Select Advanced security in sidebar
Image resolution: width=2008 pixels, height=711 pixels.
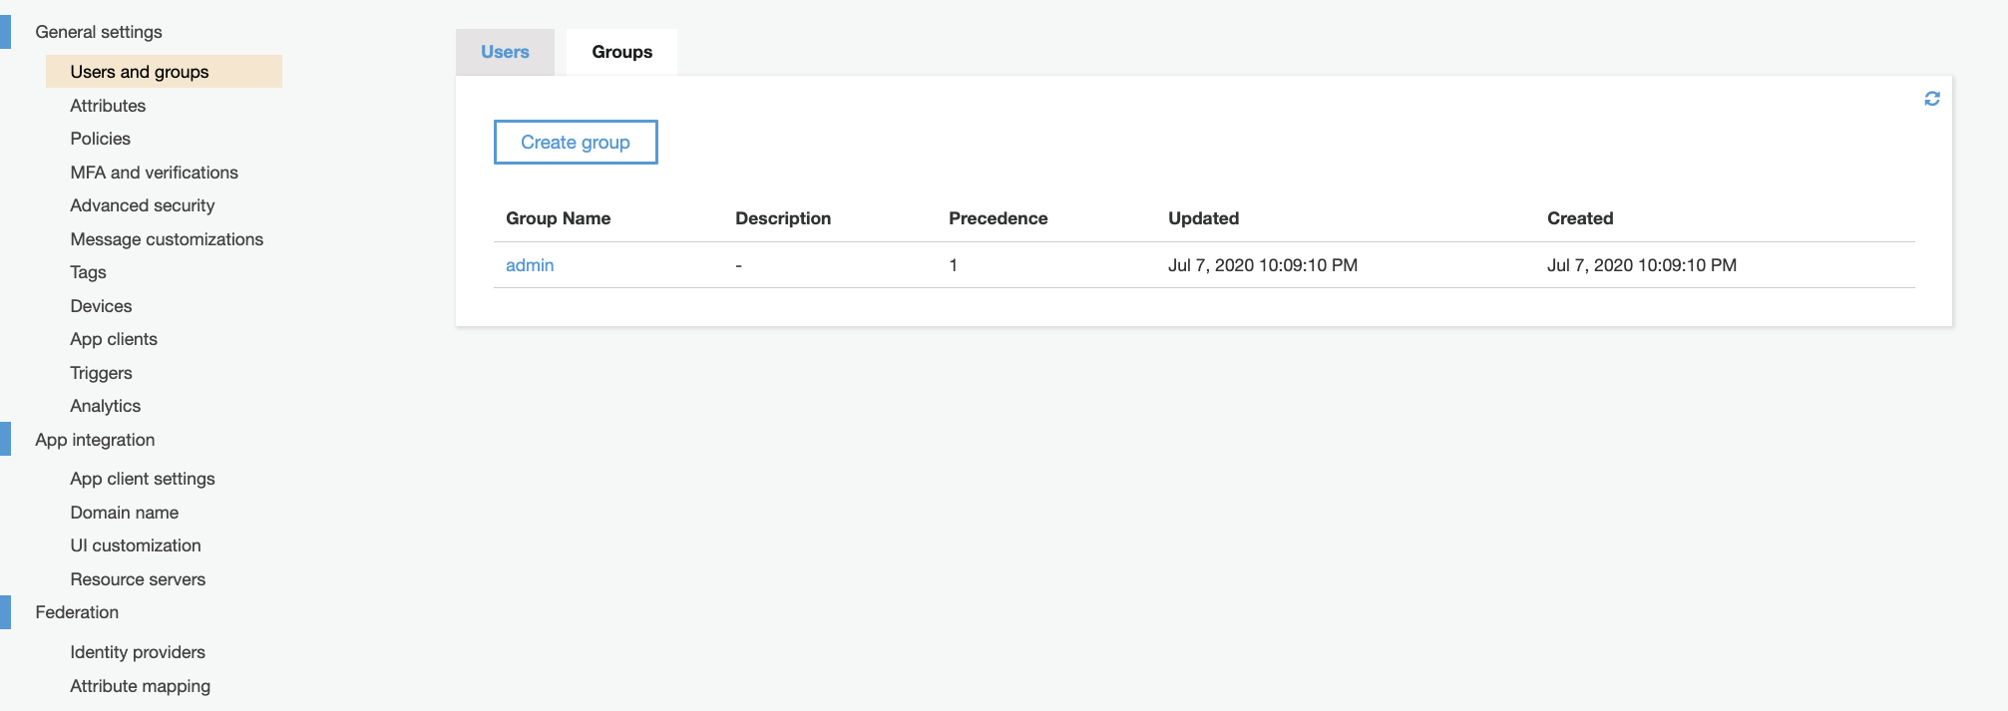click(x=143, y=205)
